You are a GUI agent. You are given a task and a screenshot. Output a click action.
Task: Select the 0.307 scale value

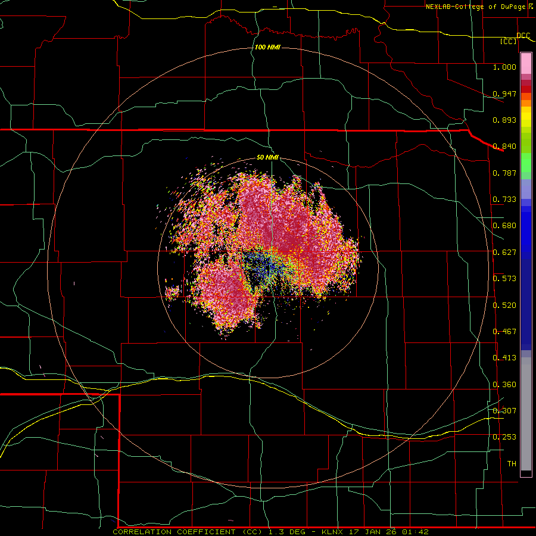tap(504, 410)
